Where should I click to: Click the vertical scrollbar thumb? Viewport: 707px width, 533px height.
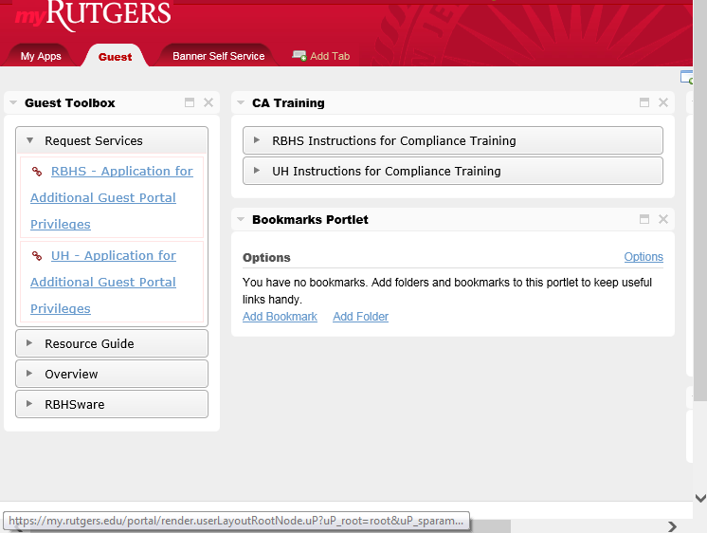(x=700, y=200)
